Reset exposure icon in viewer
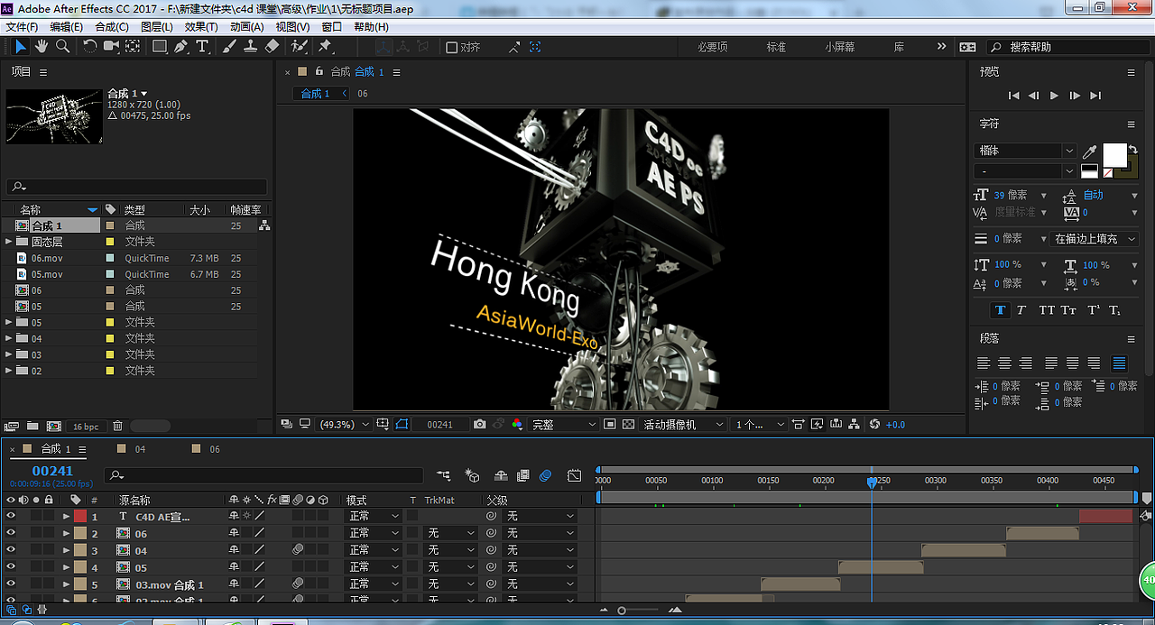 tap(873, 424)
